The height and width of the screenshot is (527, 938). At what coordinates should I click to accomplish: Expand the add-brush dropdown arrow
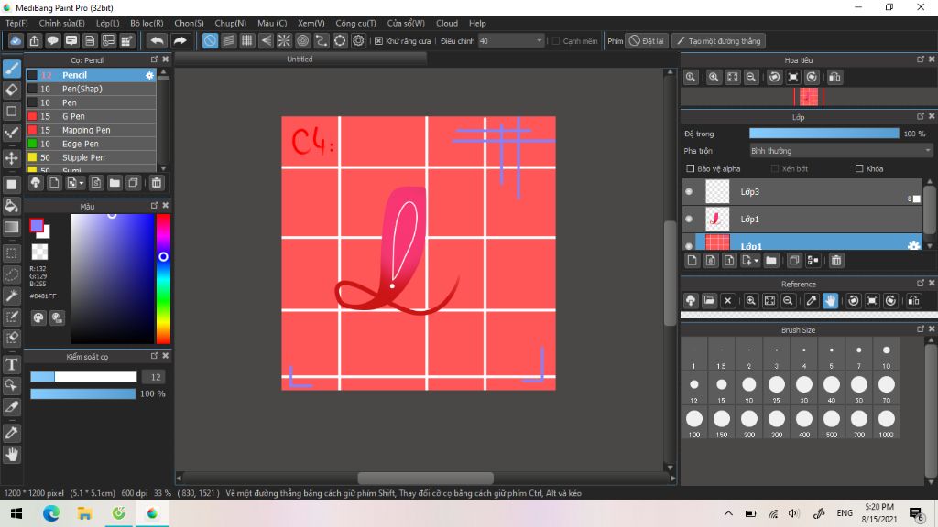coord(82,183)
